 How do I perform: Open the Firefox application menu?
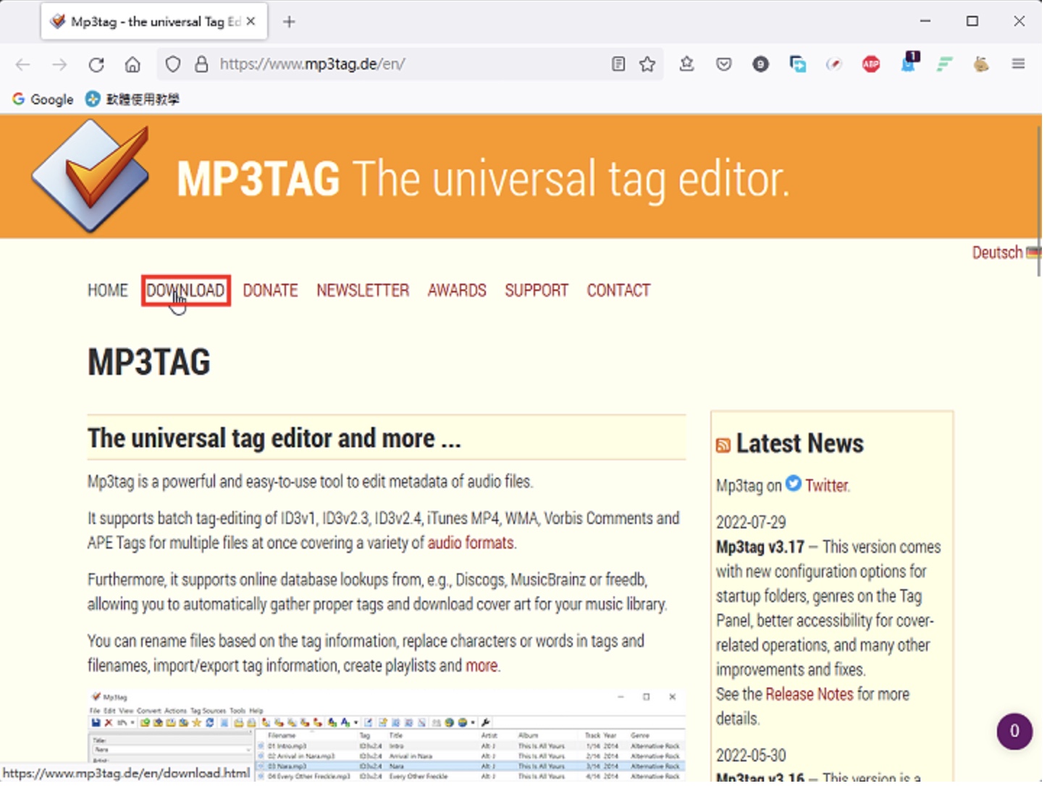point(1022,64)
